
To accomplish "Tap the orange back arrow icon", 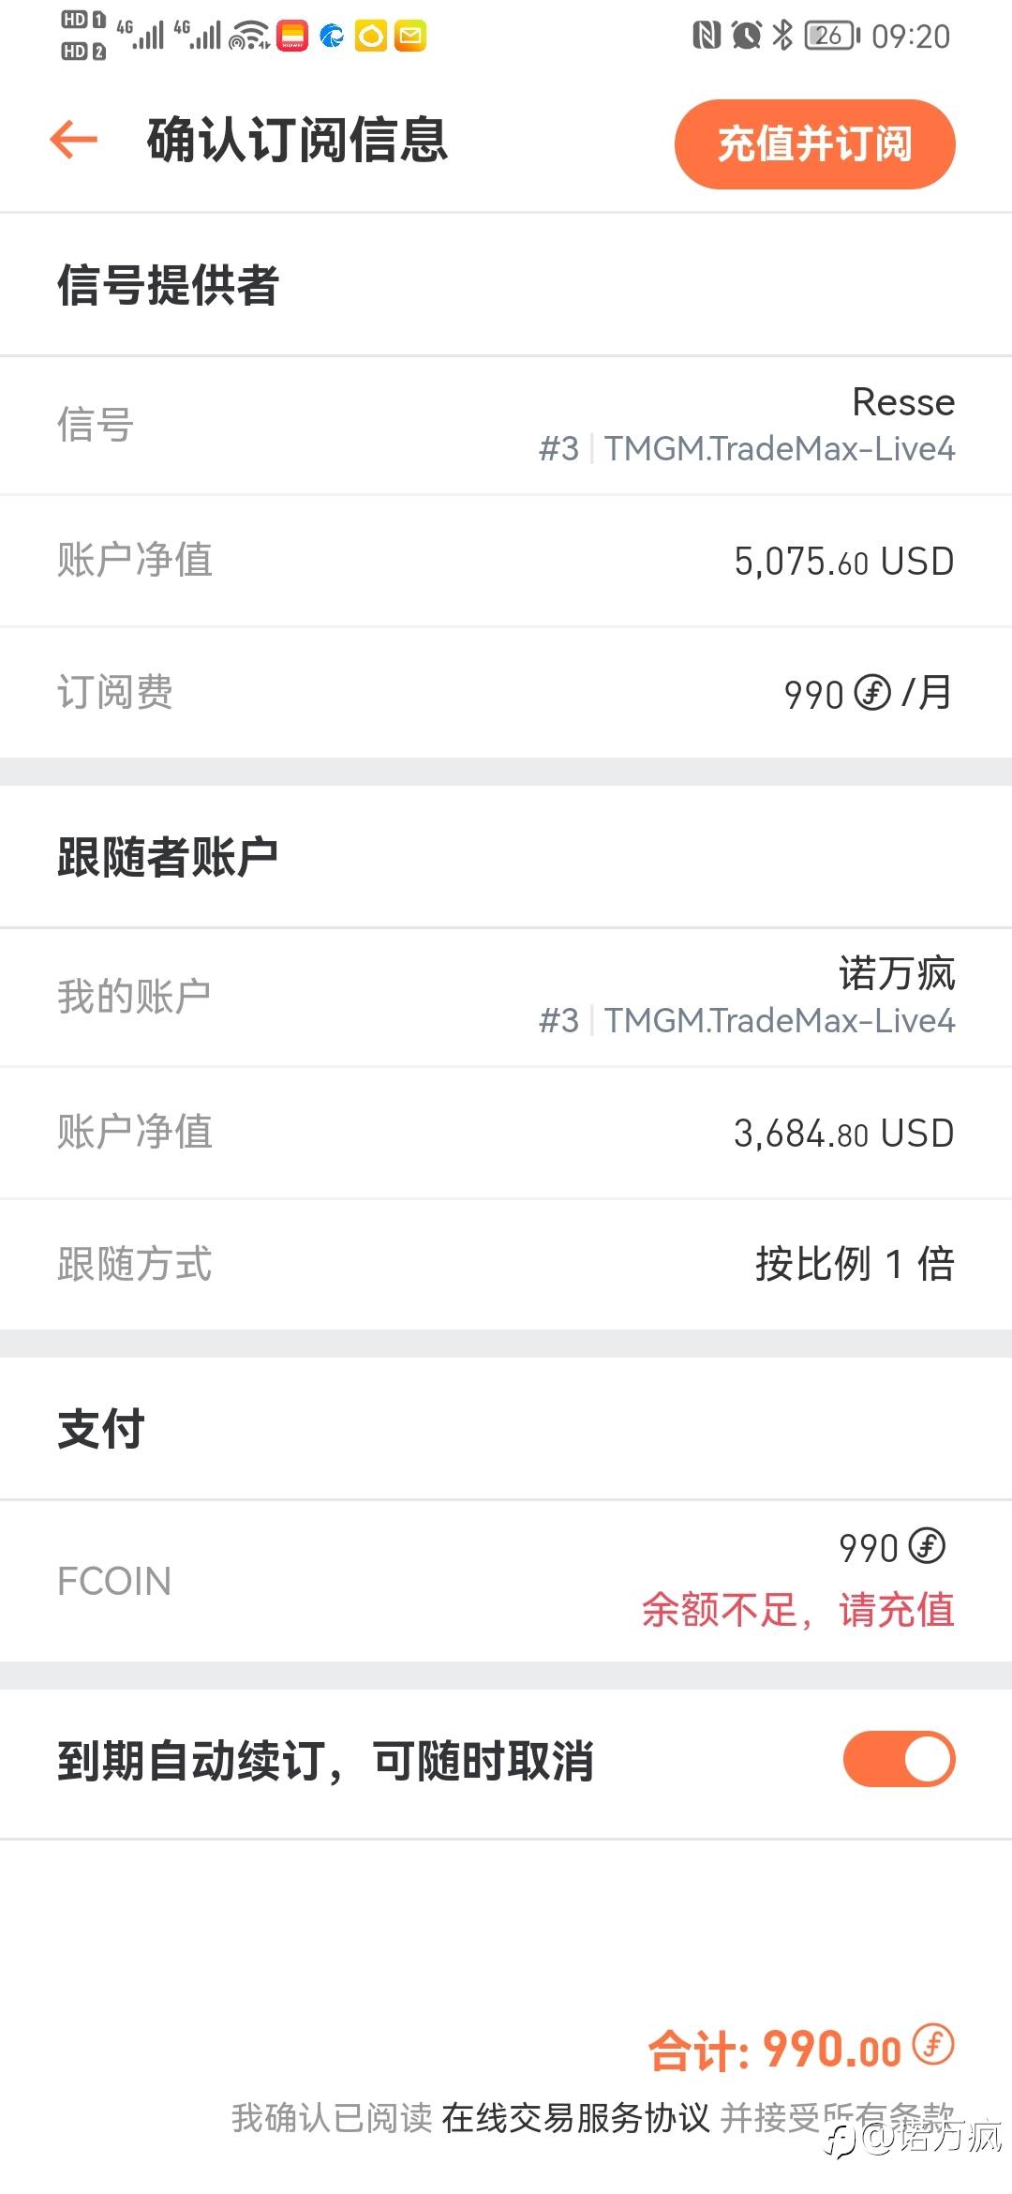I will point(74,140).
